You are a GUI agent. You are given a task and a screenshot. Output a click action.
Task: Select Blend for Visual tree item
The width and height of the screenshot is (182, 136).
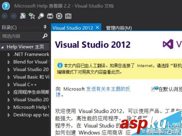(x=31, y=62)
